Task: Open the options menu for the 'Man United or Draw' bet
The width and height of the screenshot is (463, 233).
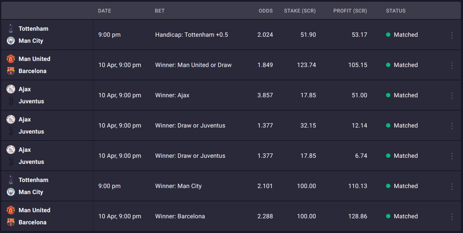Action: click(x=452, y=65)
